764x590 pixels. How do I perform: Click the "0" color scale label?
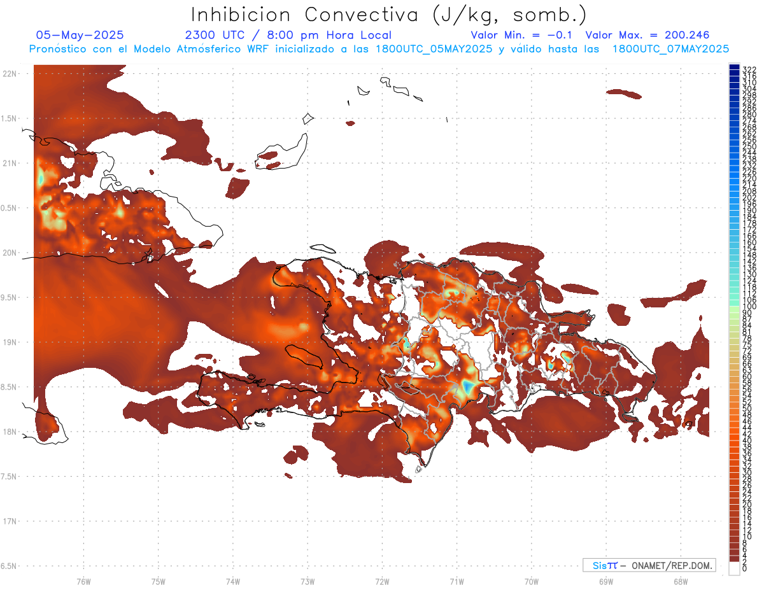[746, 569]
